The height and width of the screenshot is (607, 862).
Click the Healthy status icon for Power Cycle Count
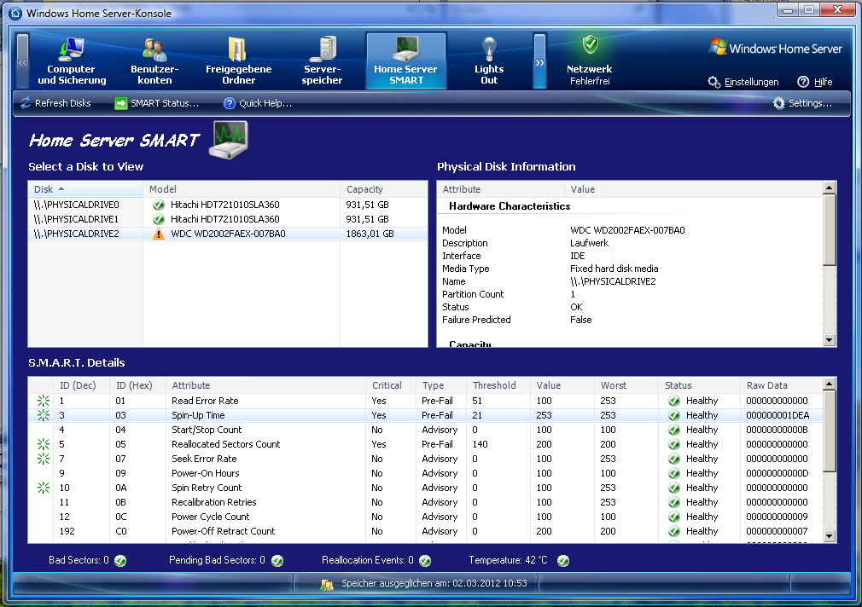674,517
